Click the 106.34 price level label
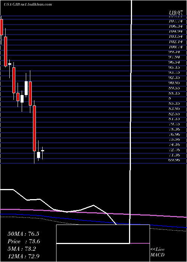The width and height of the screenshot is (187, 262). pyautogui.click(x=175, y=26)
